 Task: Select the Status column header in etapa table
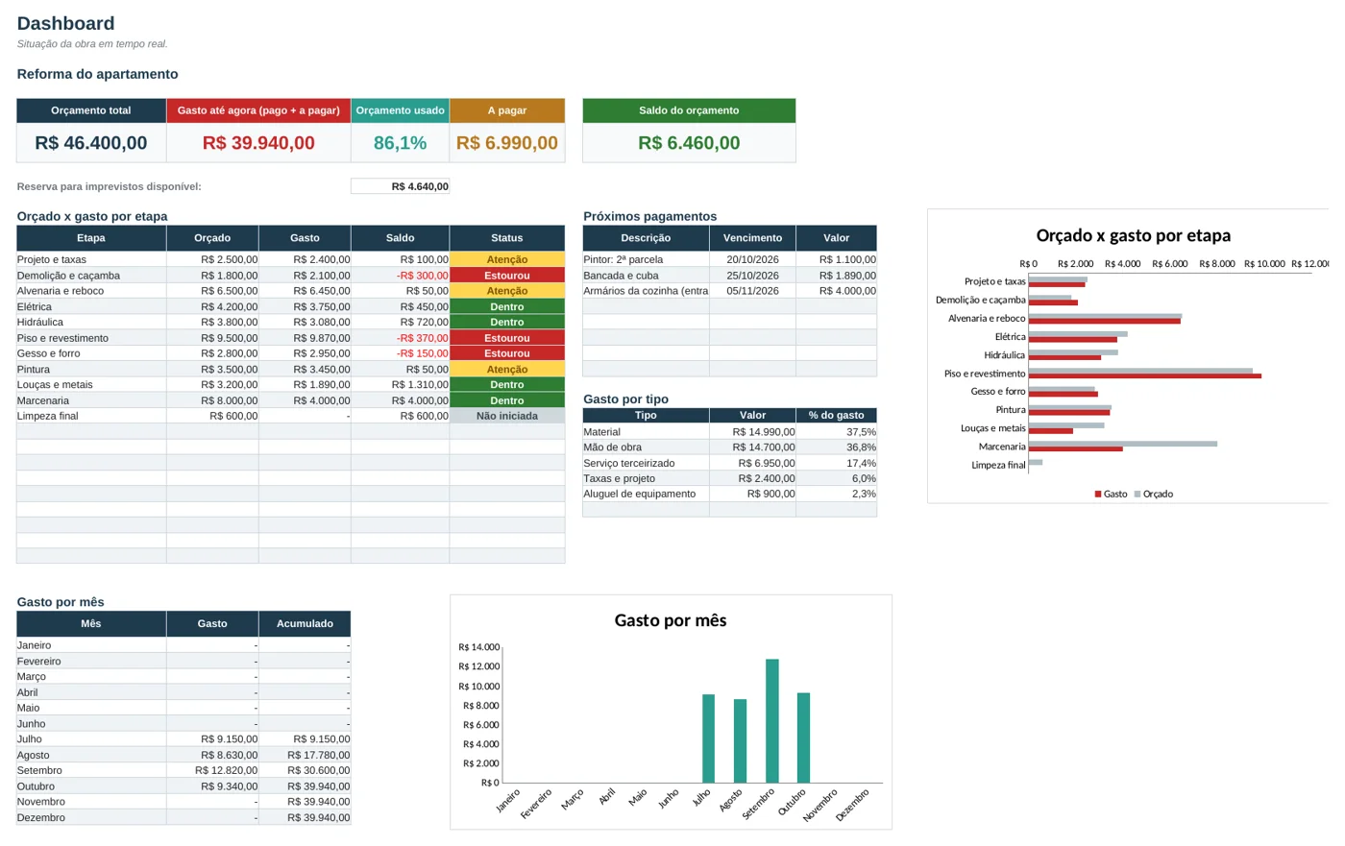[x=507, y=238]
